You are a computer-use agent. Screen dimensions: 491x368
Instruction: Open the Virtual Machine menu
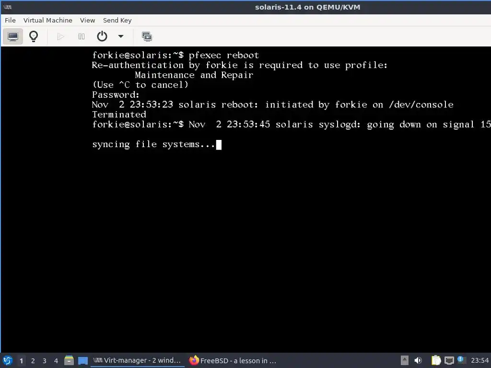click(x=48, y=20)
